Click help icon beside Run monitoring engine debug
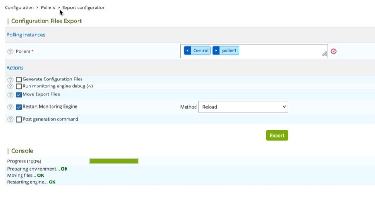 pyautogui.click(x=10, y=87)
